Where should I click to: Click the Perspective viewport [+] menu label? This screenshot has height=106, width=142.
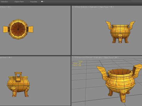click(x=74, y=57)
